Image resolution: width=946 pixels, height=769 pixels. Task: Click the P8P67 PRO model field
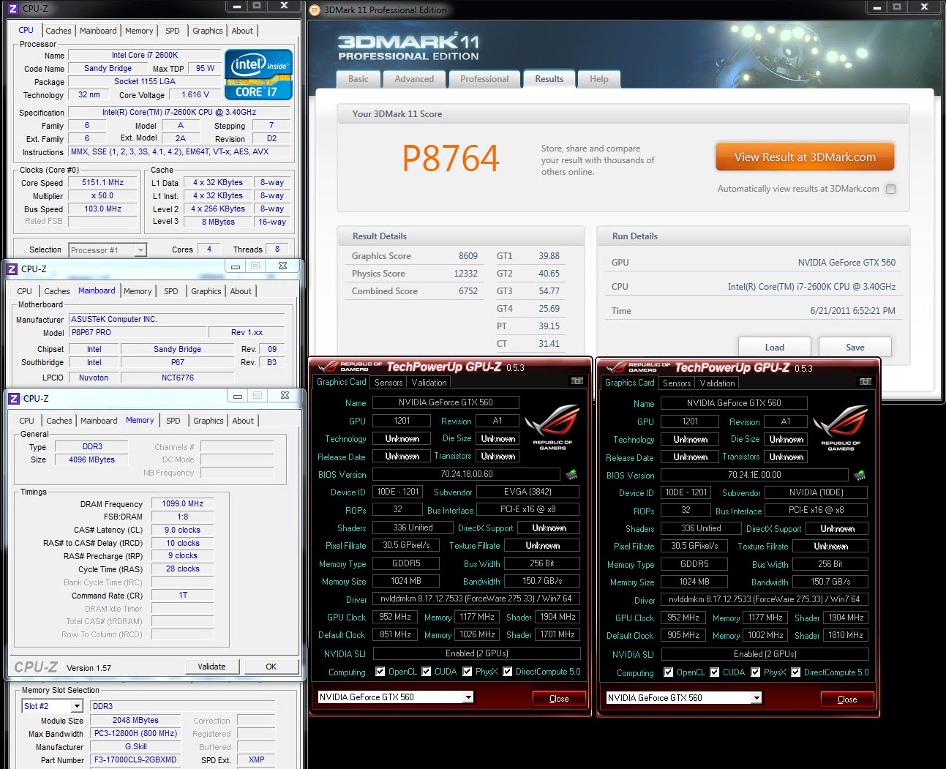tap(139, 332)
